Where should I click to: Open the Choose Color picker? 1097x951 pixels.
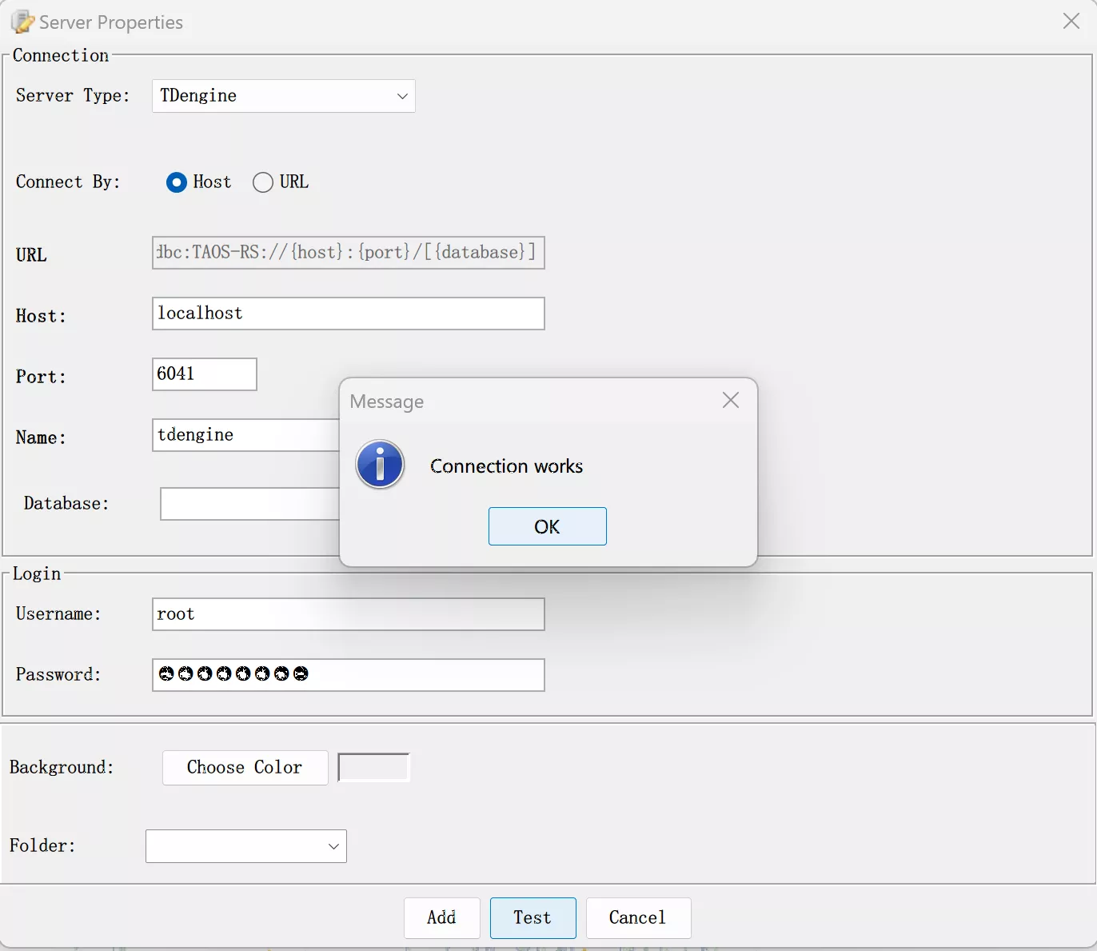pos(245,768)
